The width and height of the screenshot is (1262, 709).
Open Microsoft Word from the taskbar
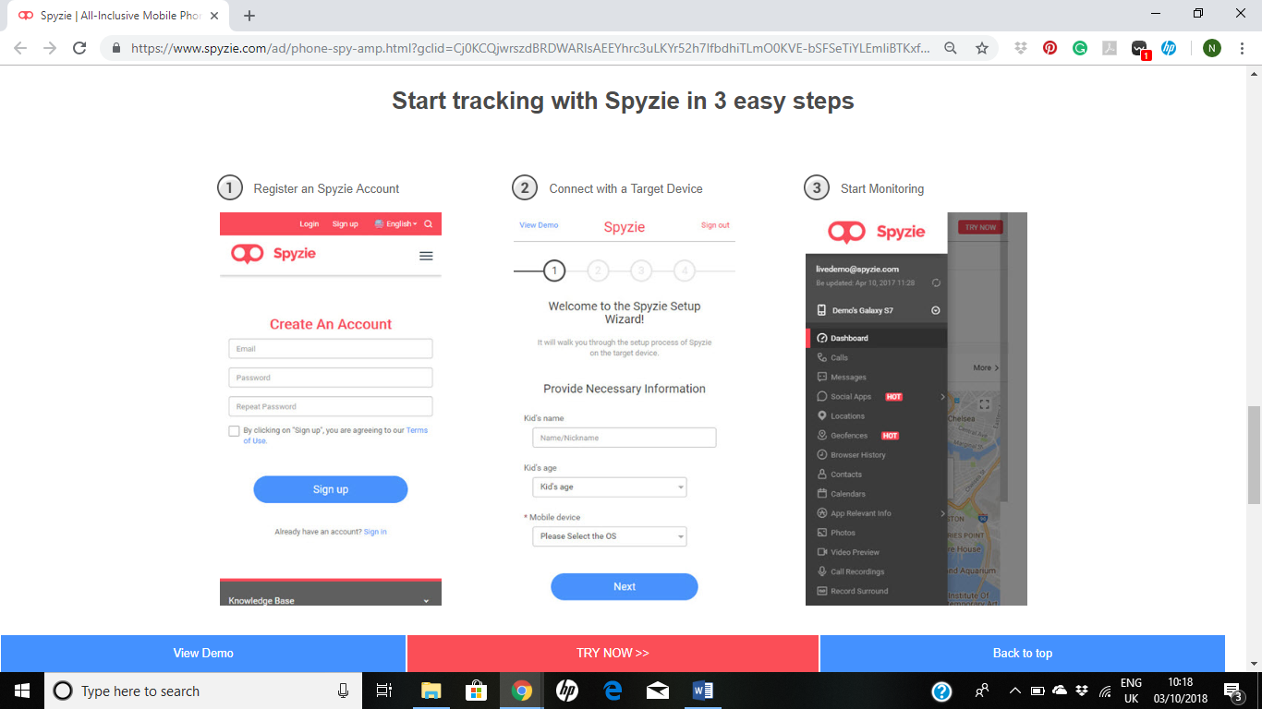coord(703,691)
